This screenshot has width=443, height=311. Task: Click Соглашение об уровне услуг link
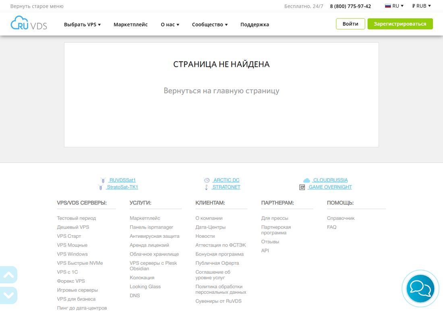point(213,275)
